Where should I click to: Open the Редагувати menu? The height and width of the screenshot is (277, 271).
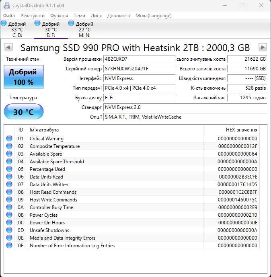tap(33, 16)
